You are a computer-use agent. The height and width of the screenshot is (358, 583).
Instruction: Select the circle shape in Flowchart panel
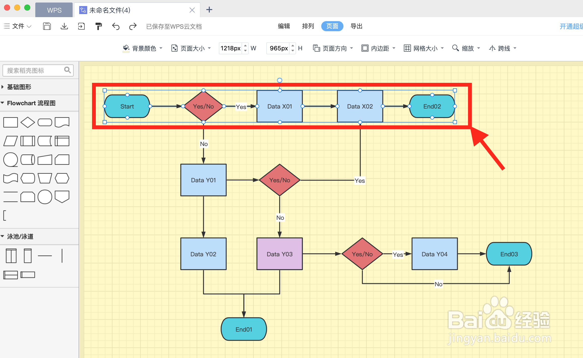[x=45, y=197]
